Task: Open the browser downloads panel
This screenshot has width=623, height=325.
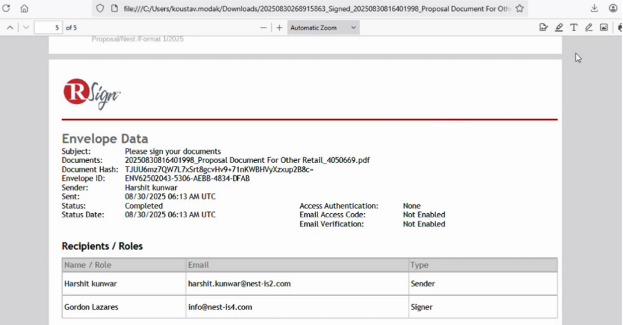Action: coord(594,8)
